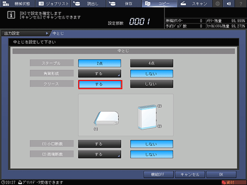Click the コピー copy icon

(148, 3)
